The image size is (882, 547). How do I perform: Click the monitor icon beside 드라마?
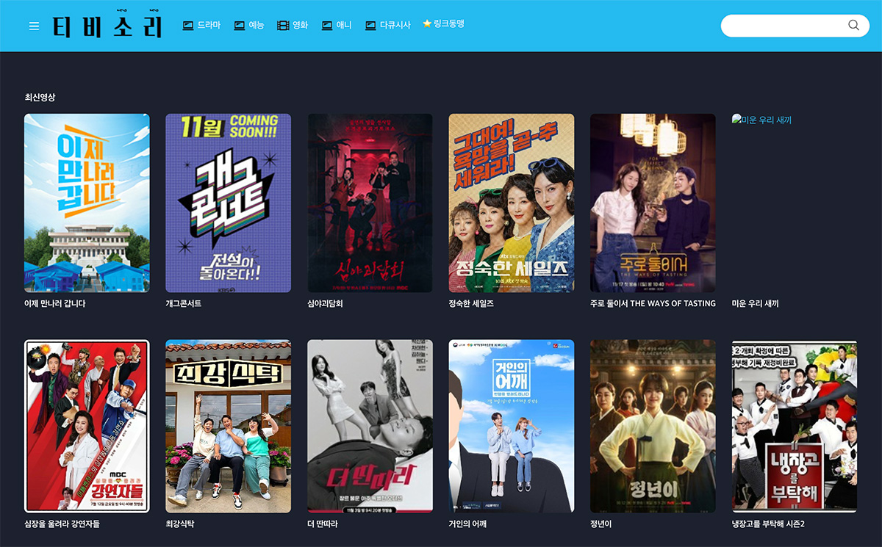[x=188, y=26]
